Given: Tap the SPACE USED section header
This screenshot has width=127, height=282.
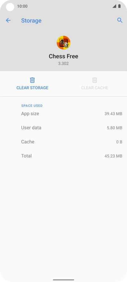Looking at the screenshot, I should (x=32, y=106).
